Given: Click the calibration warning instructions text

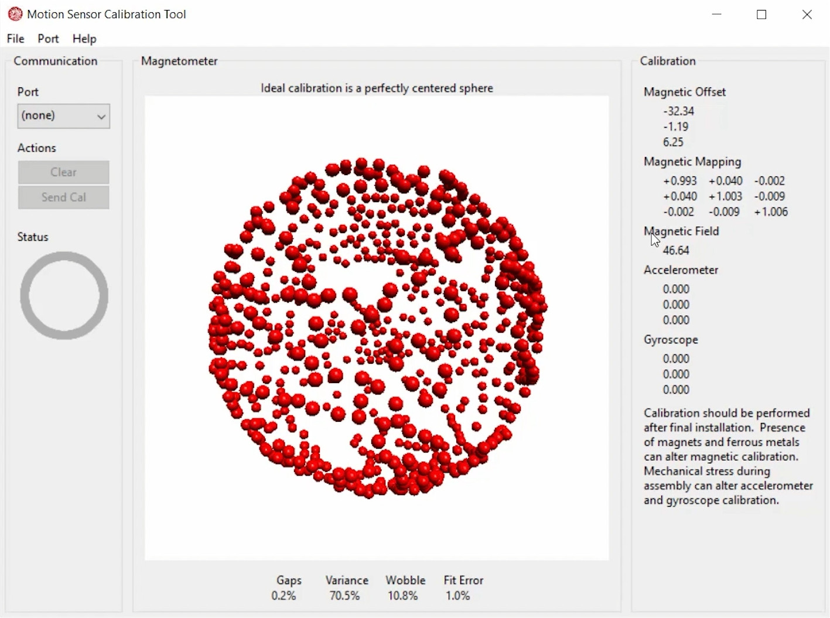Looking at the screenshot, I should 727,457.
